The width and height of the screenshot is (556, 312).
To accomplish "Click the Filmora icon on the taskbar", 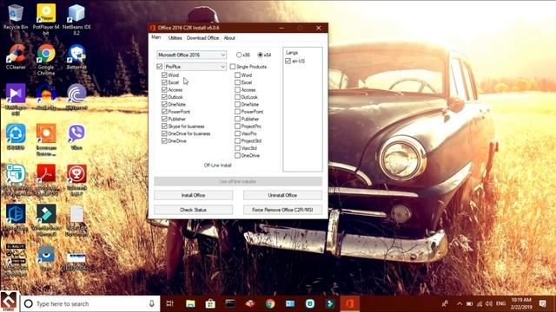I will point(330,303).
